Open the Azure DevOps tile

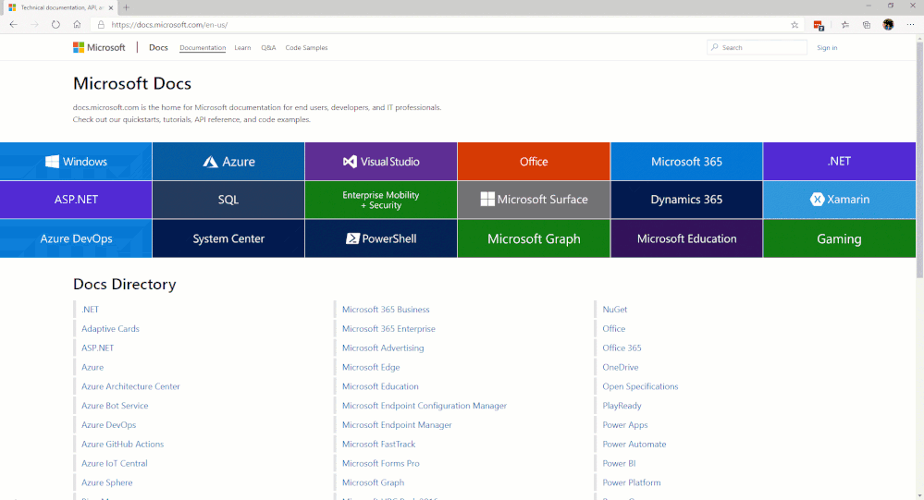[x=76, y=238]
